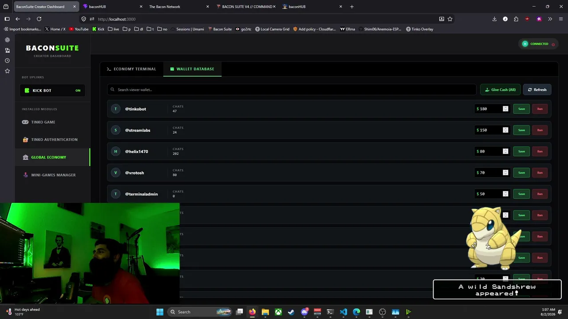The height and width of the screenshot is (319, 568).
Task: Switch to BACON SUITE V4 // COMMAND tab
Action: [246, 7]
